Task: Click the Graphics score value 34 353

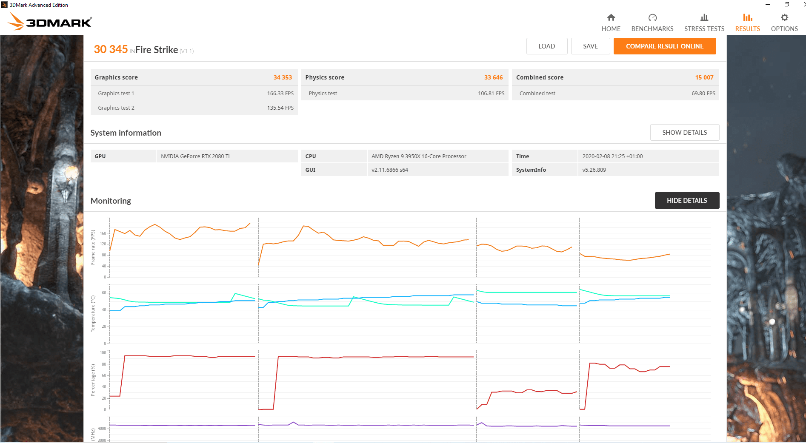Action: pyautogui.click(x=283, y=77)
